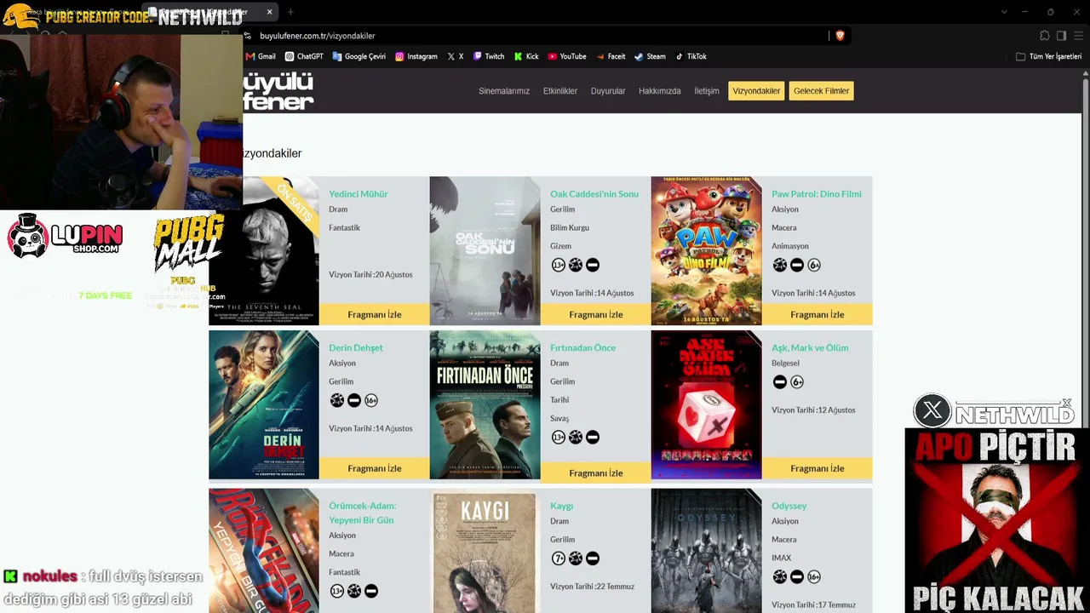This screenshot has height=613, width=1090.
Task: Click the Yedinci Mühür poster thumbnail
Action: pyautogui.click(x=264, y=251)
